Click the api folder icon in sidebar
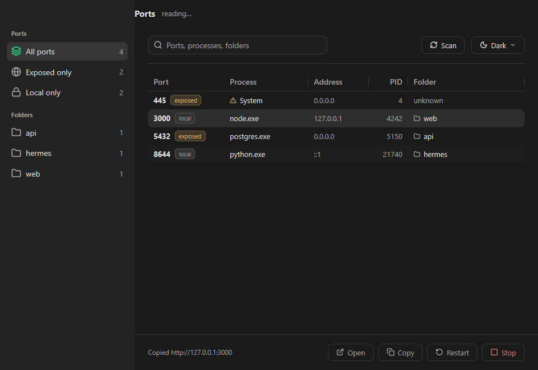This screenshot has height=370, width=538. (16, 132)
